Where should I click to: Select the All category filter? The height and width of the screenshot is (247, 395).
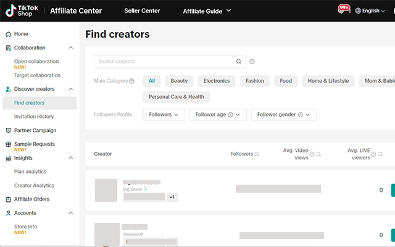[152, 81]
